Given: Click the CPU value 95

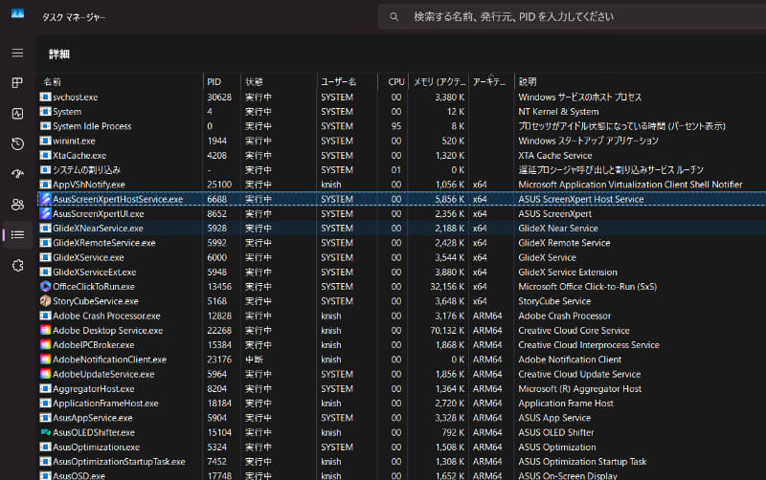Looking at the screenshot, I should [x=396, y=126].
